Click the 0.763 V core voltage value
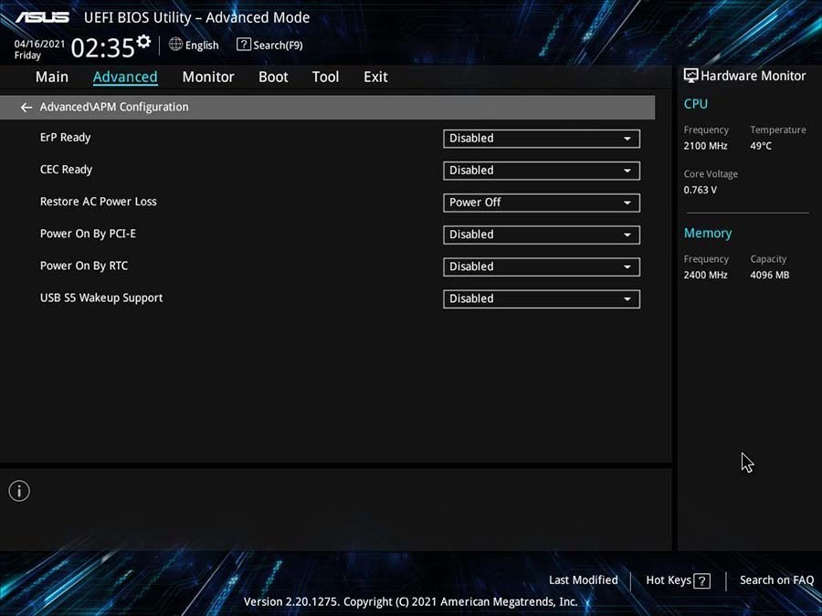Viewport: 822px width, 616px height. (700, 190)
